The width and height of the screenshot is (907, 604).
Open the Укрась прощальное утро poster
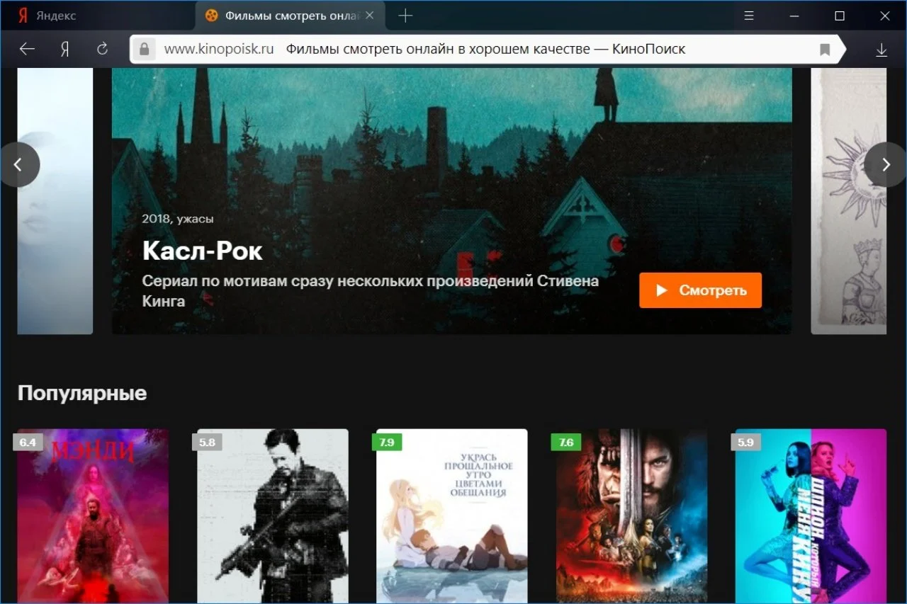pyautogui.click(x=452, y=515)
